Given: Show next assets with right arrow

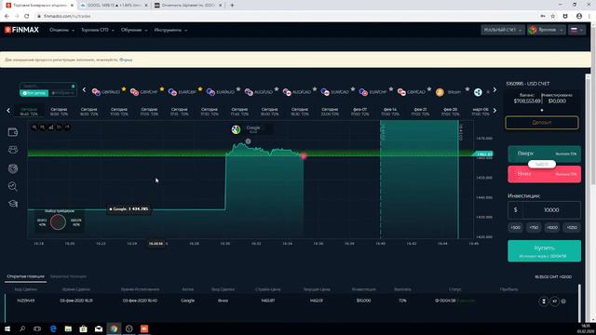Looking at the screenshot, I should coord(494,90).
